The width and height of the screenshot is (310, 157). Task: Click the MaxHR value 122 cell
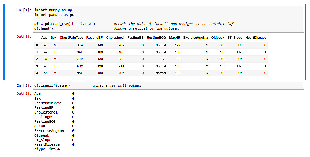click(x=178, y=73)
